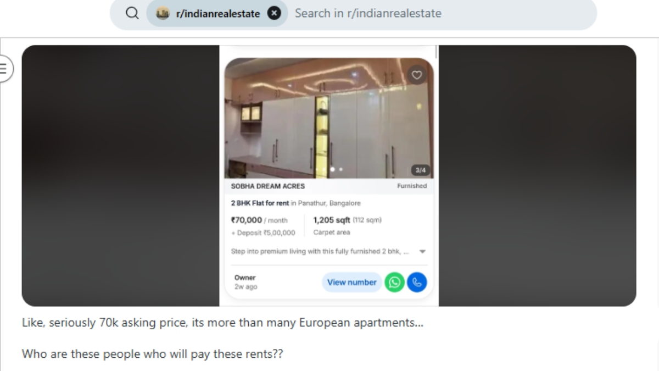Viewport: 659px width, 371px height.
Task: Expand the listing description dropdown arrow
Action: (x=422, y=252)
